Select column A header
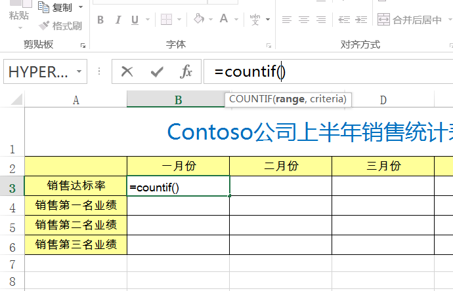 coord(75,100)
